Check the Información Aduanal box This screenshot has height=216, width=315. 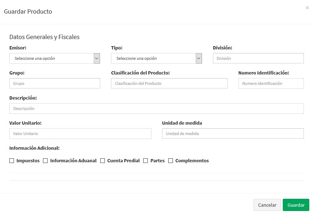pyautogui.click(x=45, y=161)
